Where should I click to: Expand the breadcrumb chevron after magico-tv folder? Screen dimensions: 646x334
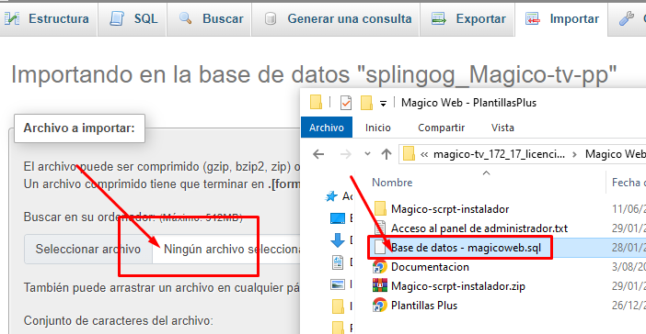575,154
